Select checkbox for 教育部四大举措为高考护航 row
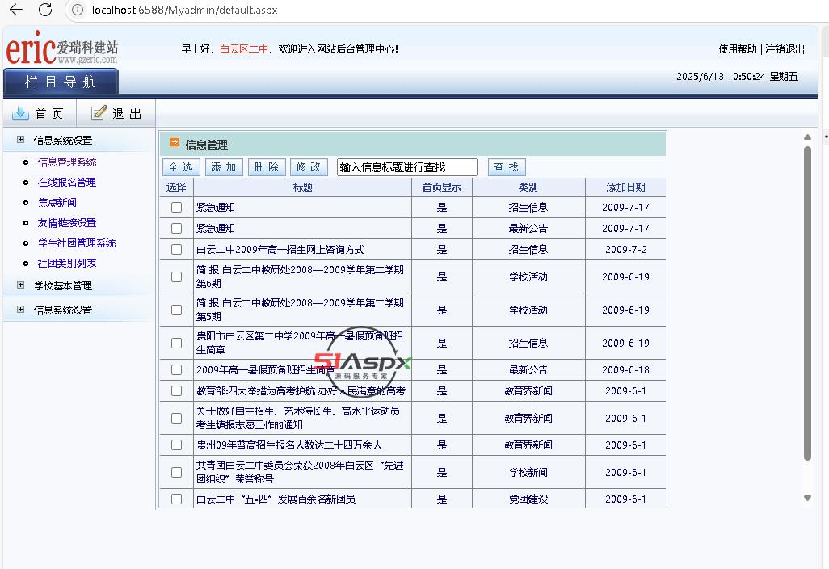Screen dimensions: 829x569 pyautogui.click(x=176, y=391)
